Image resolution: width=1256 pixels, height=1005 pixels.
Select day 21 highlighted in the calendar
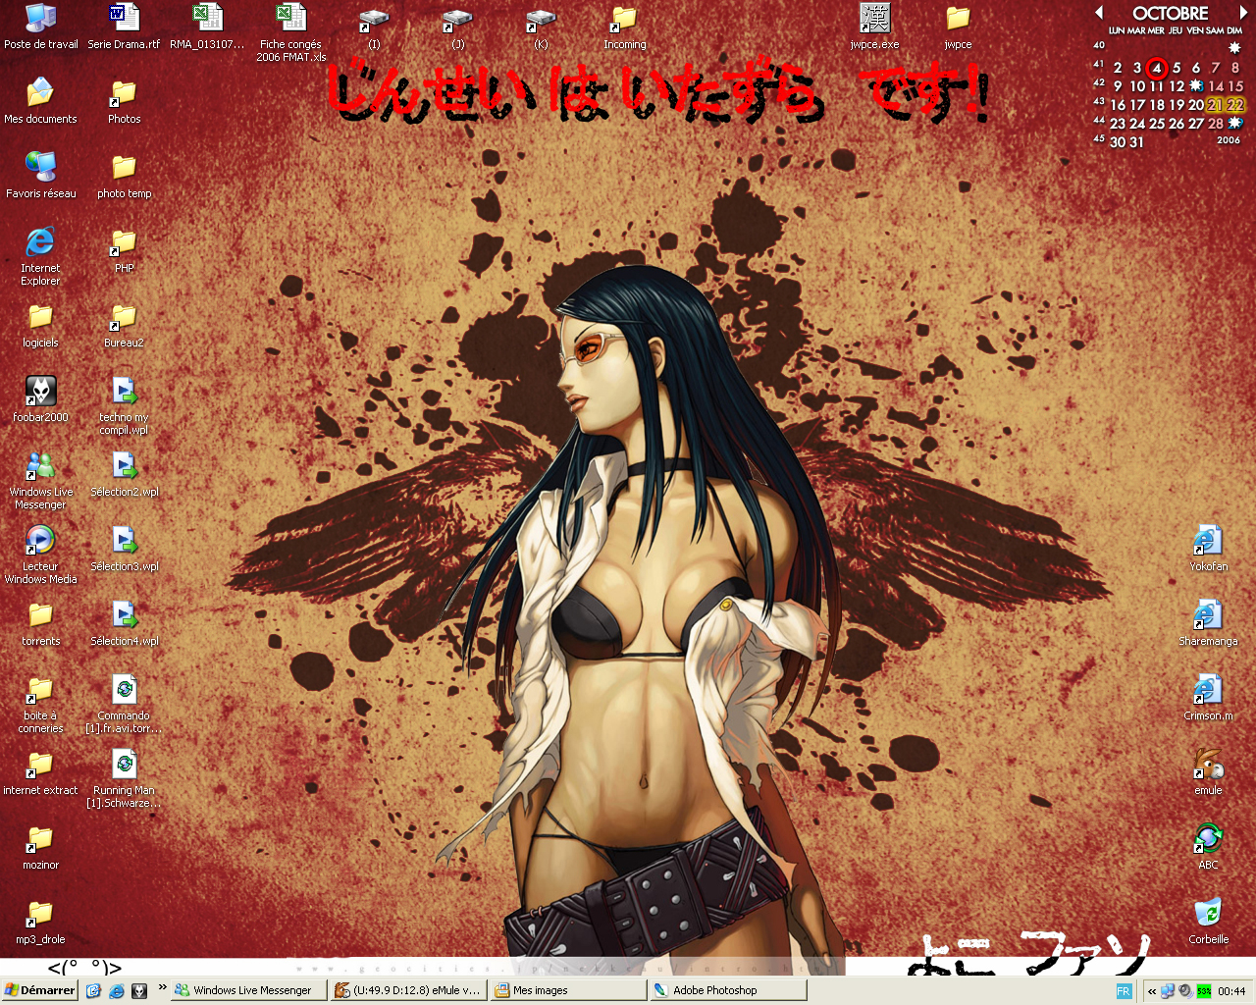point(1215,105)
